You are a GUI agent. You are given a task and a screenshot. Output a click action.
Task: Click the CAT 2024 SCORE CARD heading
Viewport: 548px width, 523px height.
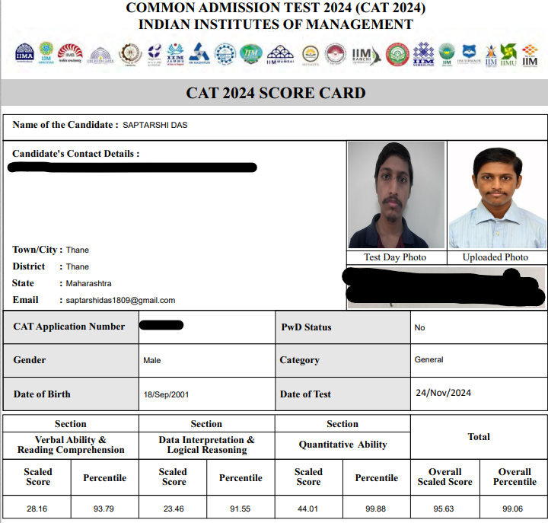(x=276, y=94)
